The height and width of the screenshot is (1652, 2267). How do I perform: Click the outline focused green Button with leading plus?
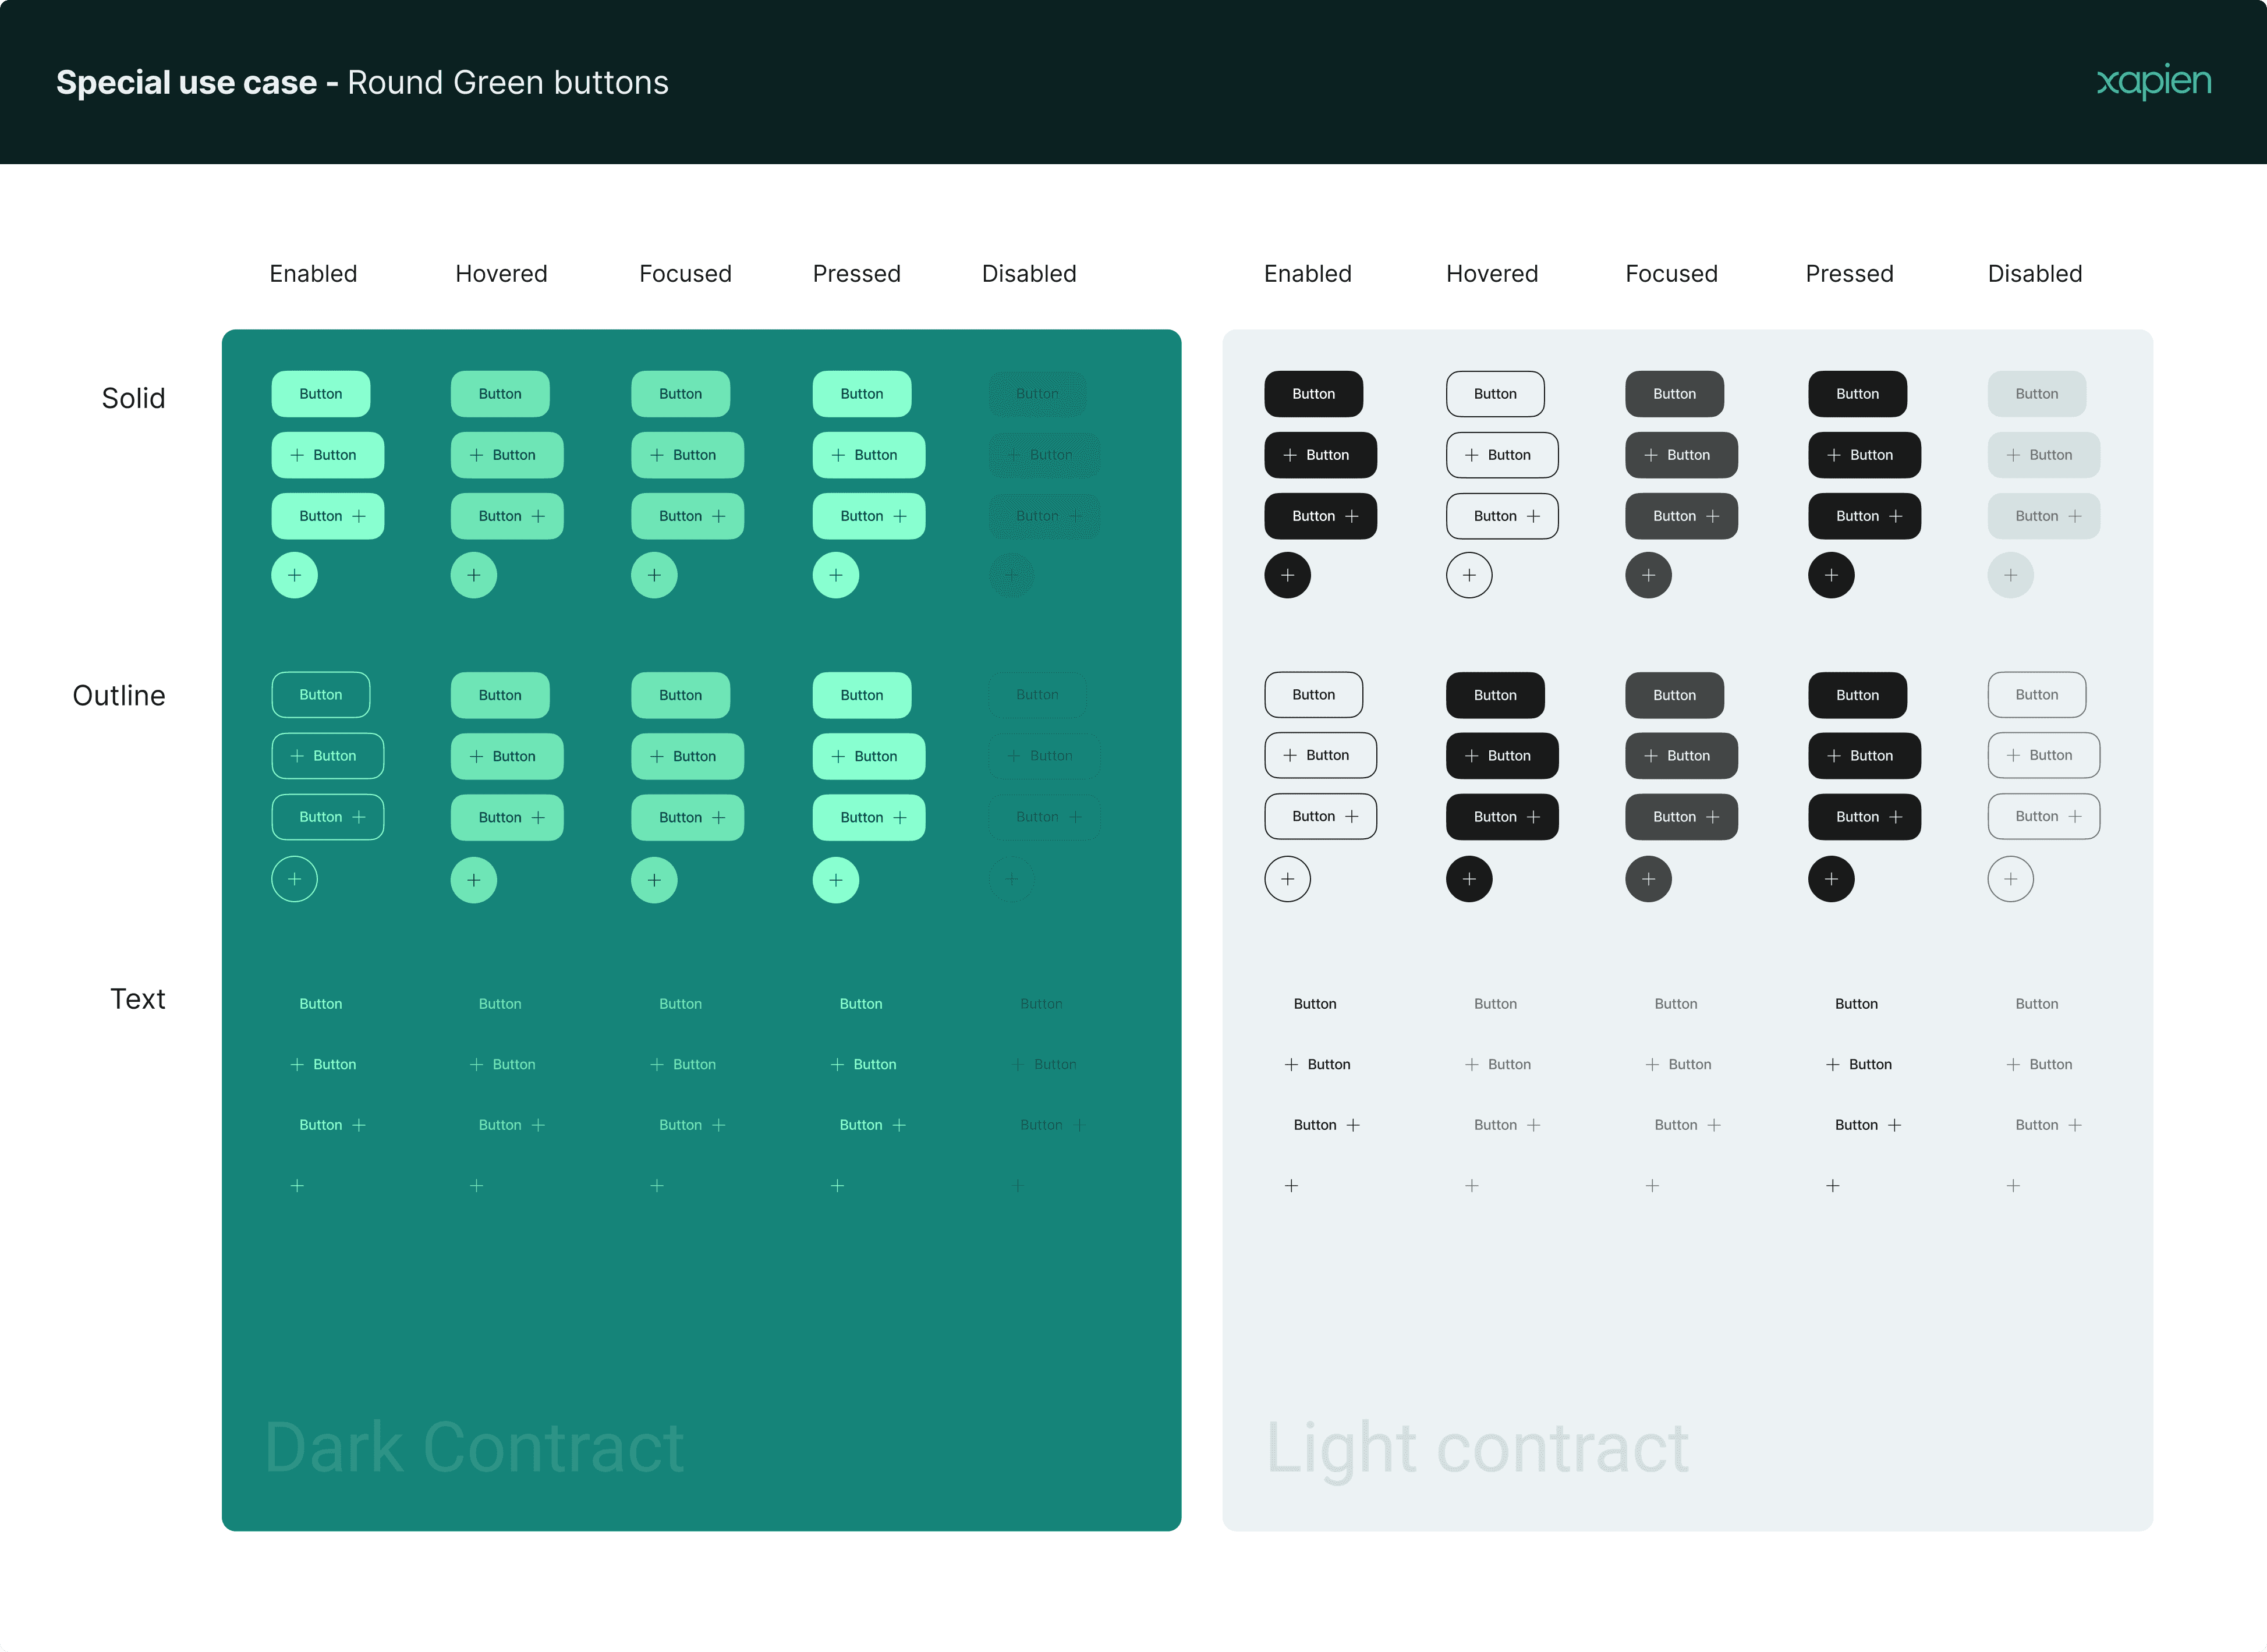[687, 756]
